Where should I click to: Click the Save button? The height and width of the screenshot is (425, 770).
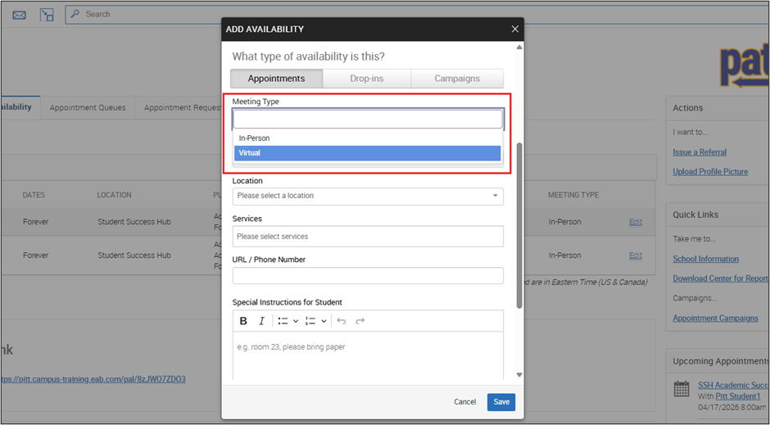pos(501,402)
